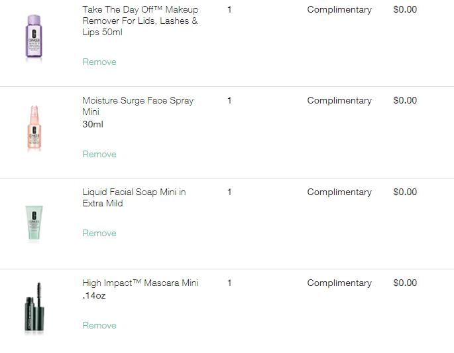Select quantity 1 for Makeup Remover
This screenshot has width=454, height=353.
[229, 9]
